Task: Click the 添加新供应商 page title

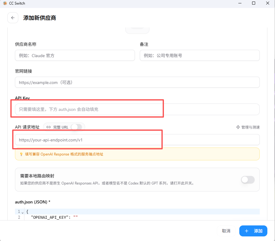Action: 40,18
